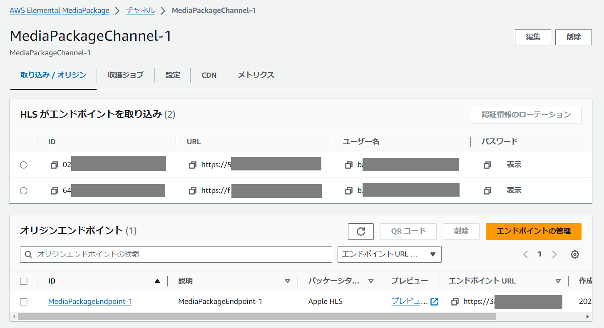Copy URL beginning https://f
604x328 pixels.
pyautogui.click(x=192, y=191)
